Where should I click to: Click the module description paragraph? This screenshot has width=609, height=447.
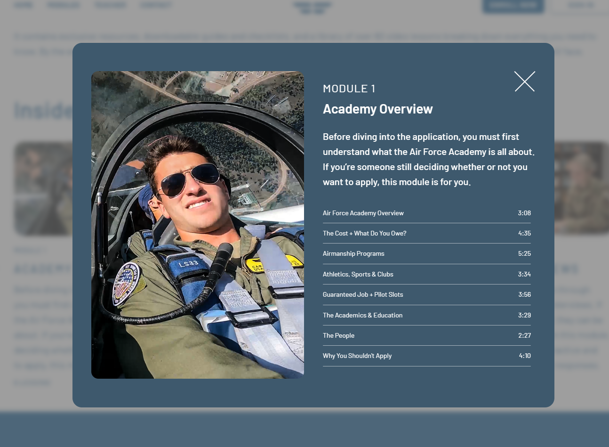tap(429, 159)
